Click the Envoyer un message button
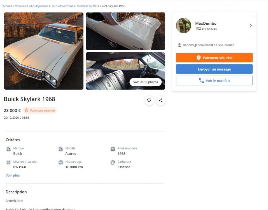The height and width of the screenshot is (210, 268). click(x=214, y=69)
